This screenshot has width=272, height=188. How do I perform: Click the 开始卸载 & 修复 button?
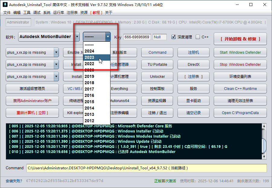(240, 39)
